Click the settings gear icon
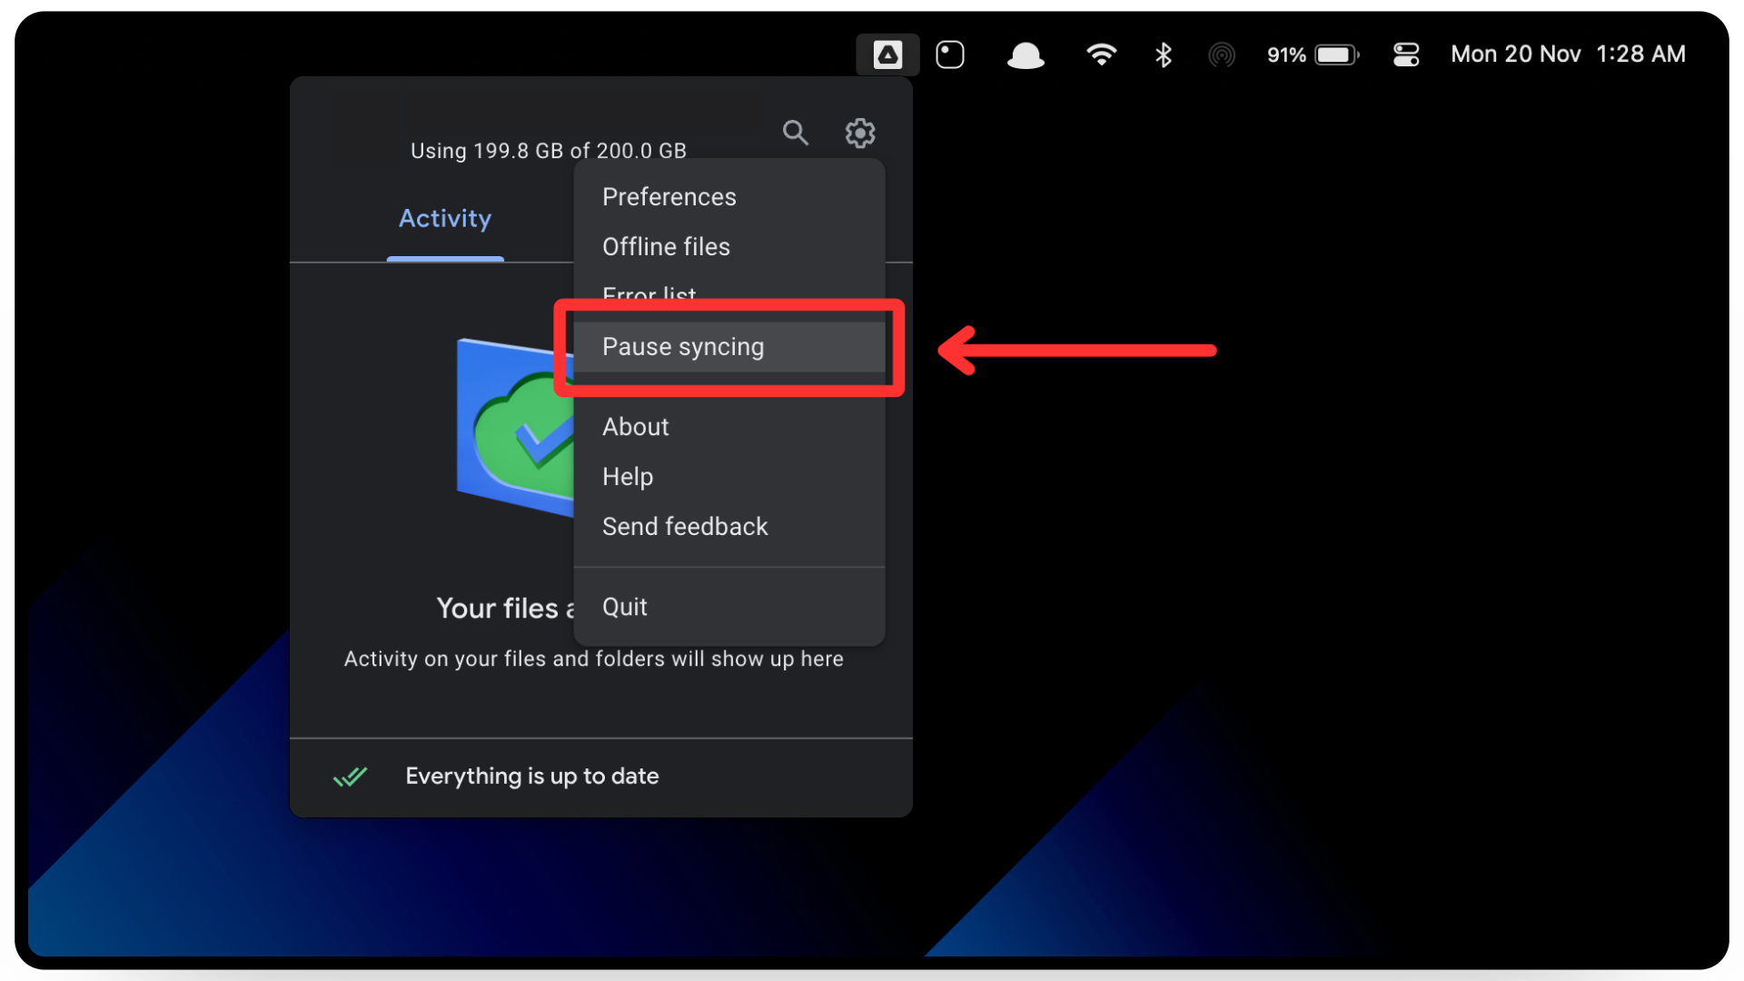The image size is (1744, 981). click(859, 133)
